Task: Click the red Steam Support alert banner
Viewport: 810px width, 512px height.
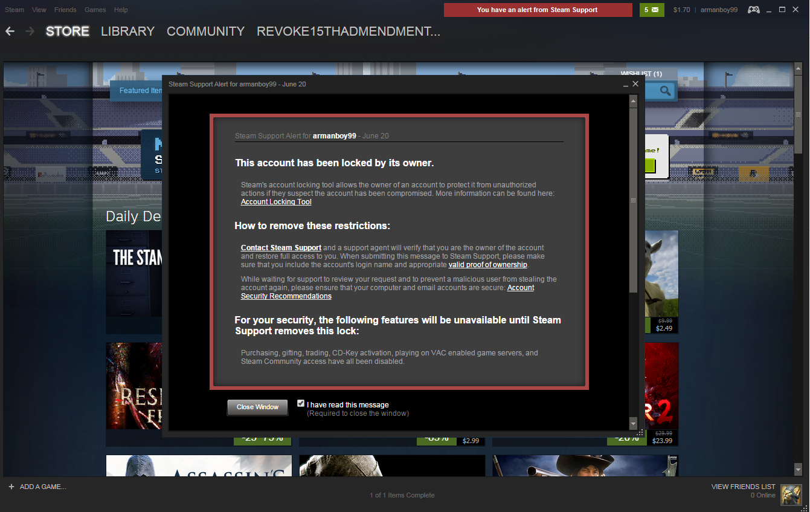Action: tap(538, 10)
